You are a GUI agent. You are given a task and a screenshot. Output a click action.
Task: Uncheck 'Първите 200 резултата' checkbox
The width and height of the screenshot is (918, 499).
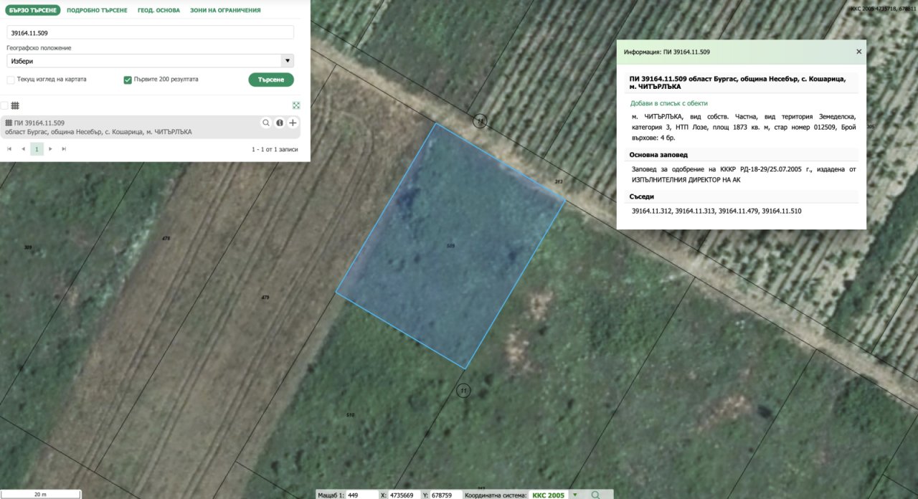coord(128,80)
